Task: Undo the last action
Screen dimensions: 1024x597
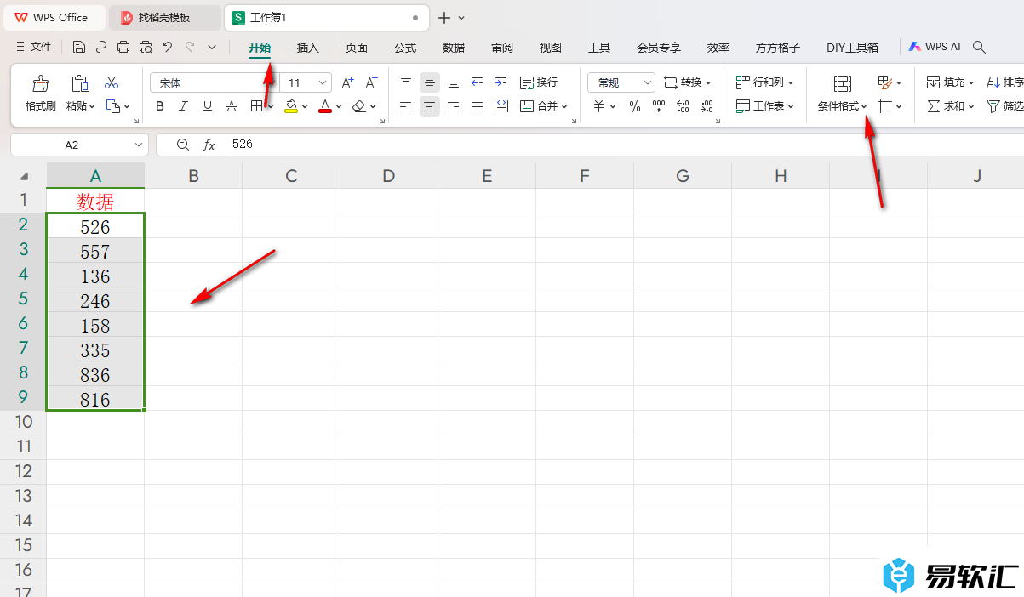Action: (x=168, y=48)
